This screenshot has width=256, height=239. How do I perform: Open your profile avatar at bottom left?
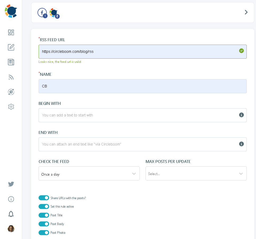[11, 229]
